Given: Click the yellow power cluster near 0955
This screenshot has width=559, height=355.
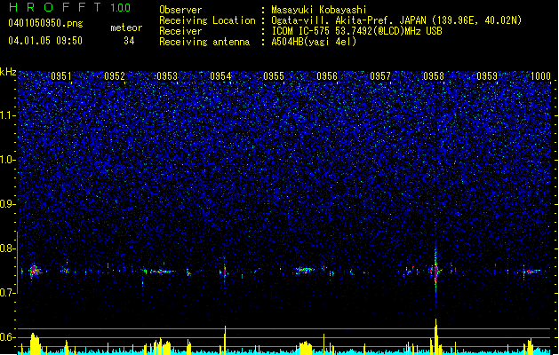Looking at the screenshot, I should click(306, 348).
